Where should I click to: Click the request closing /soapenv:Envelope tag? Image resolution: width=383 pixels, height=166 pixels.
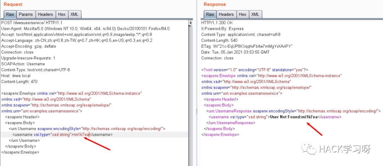point(20,152)
